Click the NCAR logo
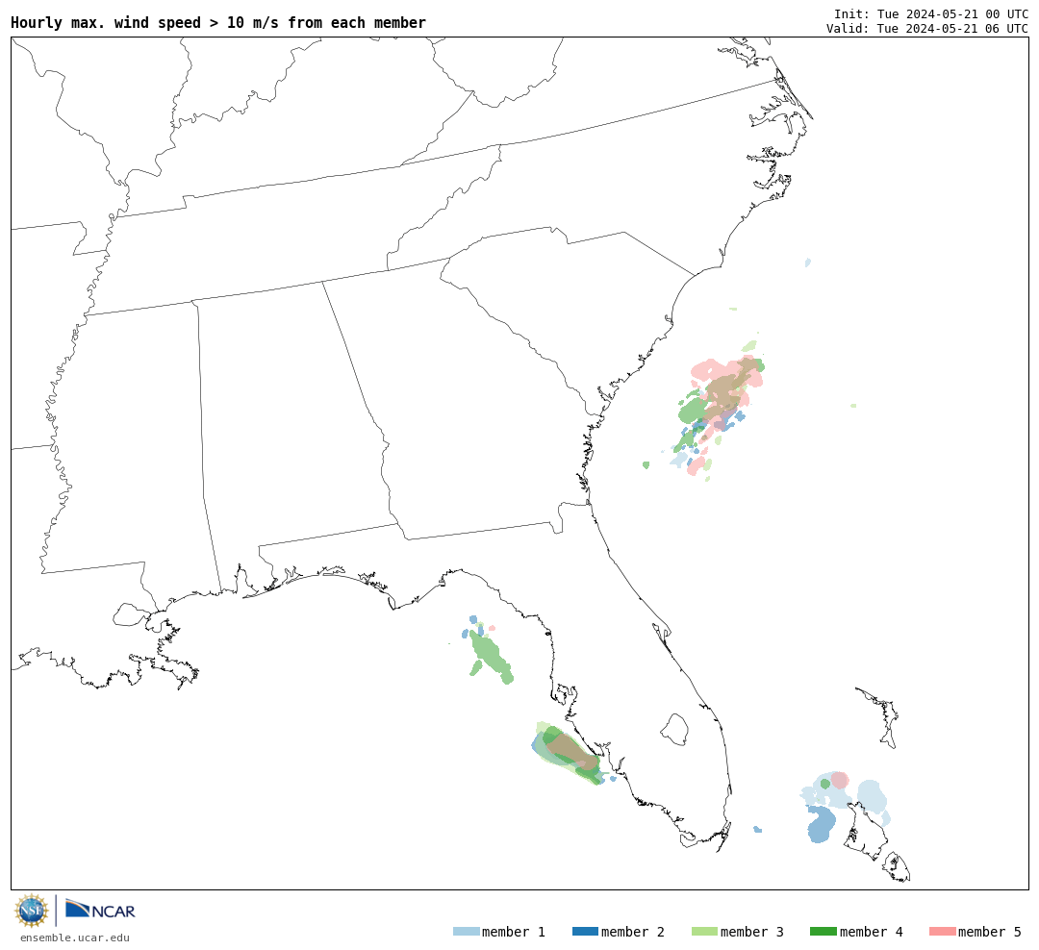Viewport: 1039px width, 950px height. pos(100,910)
